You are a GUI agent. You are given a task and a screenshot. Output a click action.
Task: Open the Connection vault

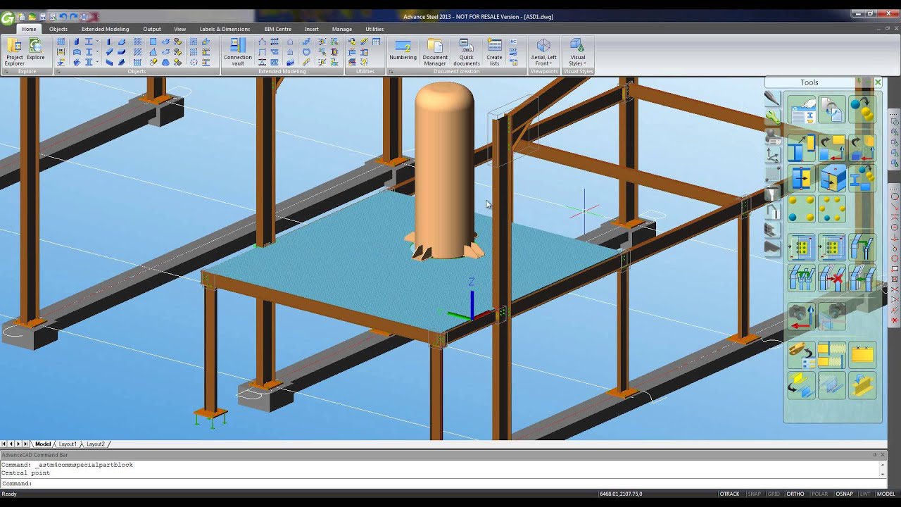tap(238, 53)
